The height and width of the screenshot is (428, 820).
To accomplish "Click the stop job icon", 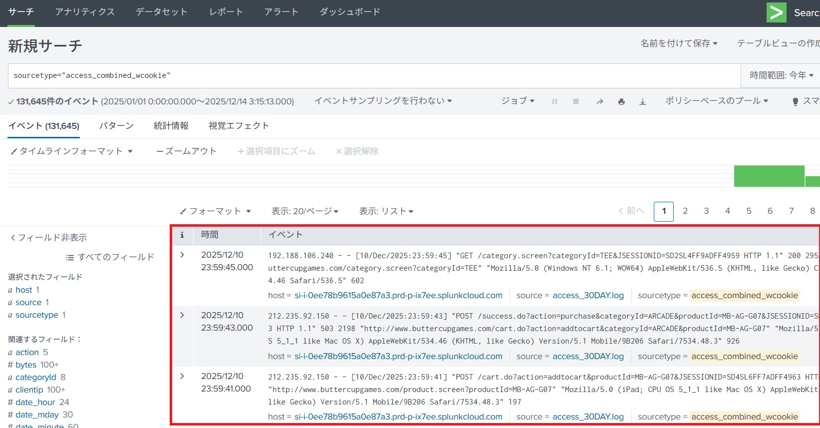I will point(576,101).
